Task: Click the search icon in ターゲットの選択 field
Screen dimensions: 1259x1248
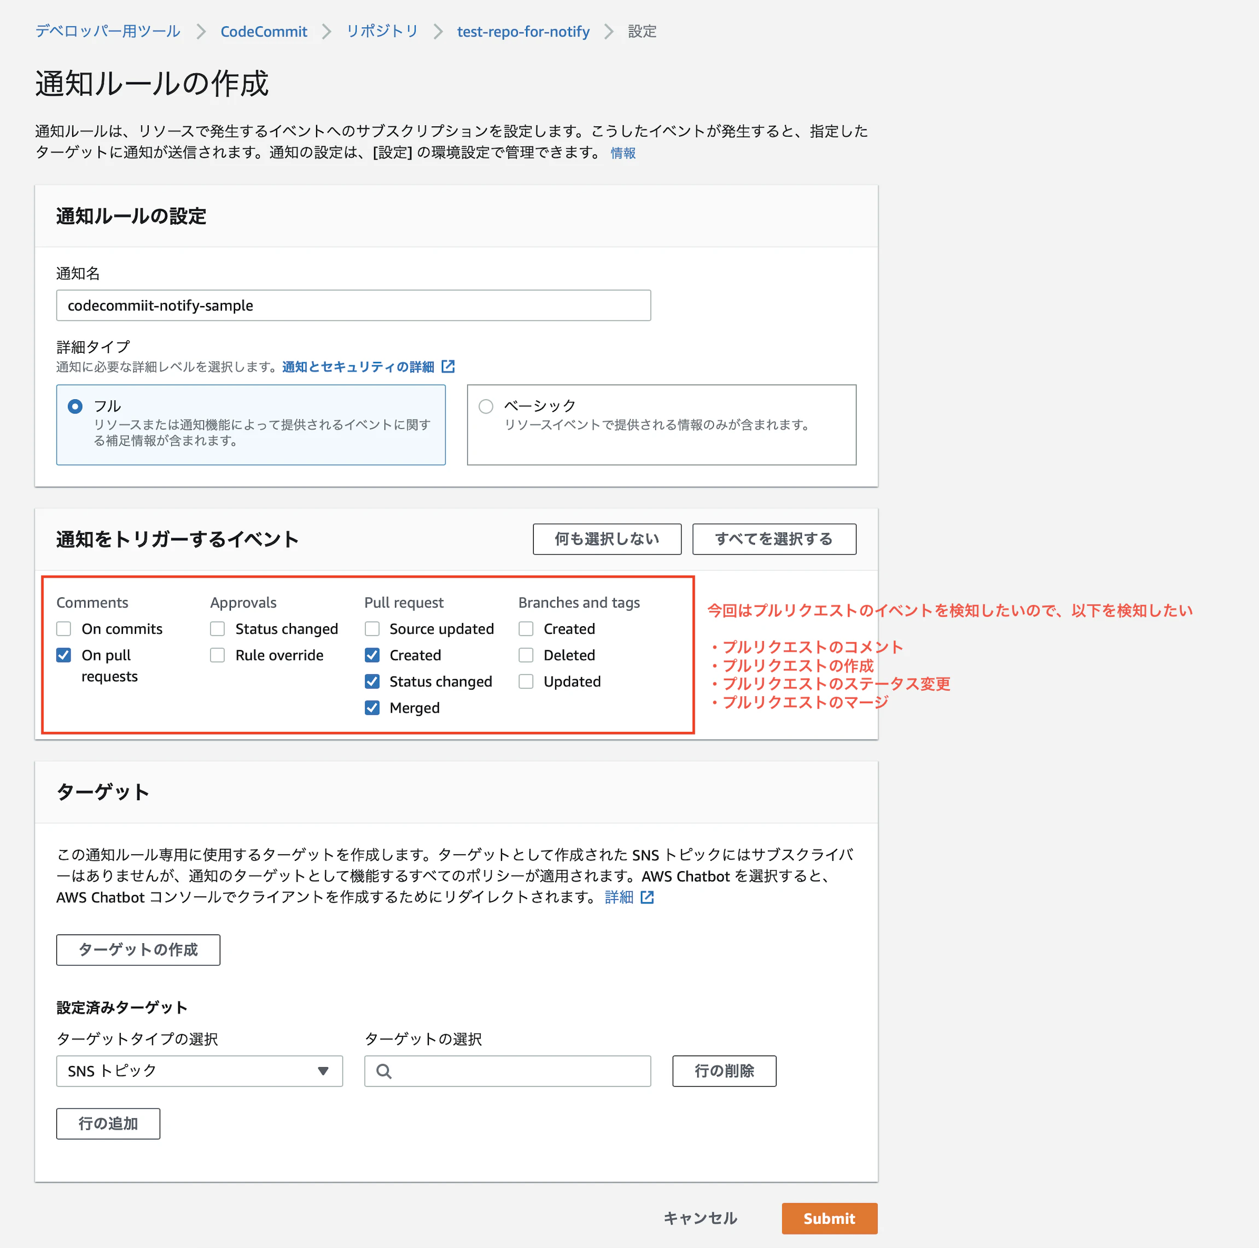Action: (x=384, y=1071)
